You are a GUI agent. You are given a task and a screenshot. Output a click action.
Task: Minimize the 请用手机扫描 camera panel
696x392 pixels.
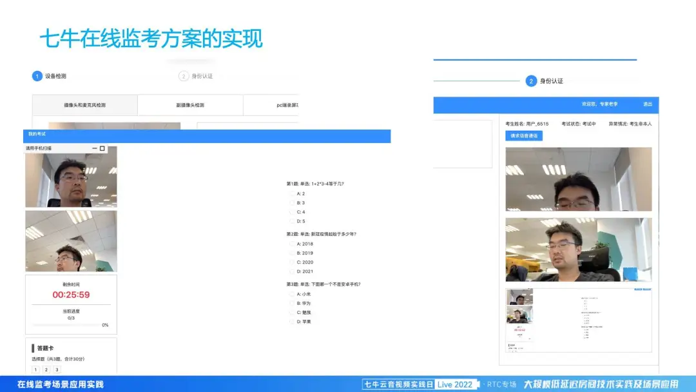(95, 148)
